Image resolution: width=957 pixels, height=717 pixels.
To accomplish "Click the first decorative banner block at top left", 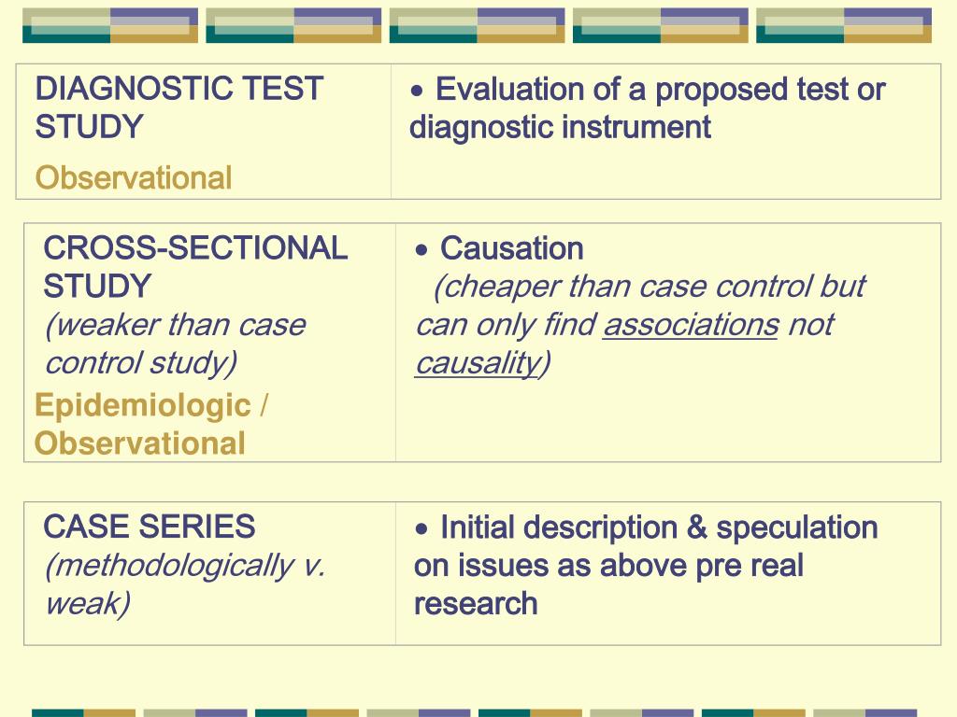I will tap(110, 25).
